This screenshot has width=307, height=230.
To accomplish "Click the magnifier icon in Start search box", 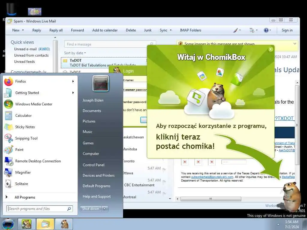I will (x=69, y=209).
